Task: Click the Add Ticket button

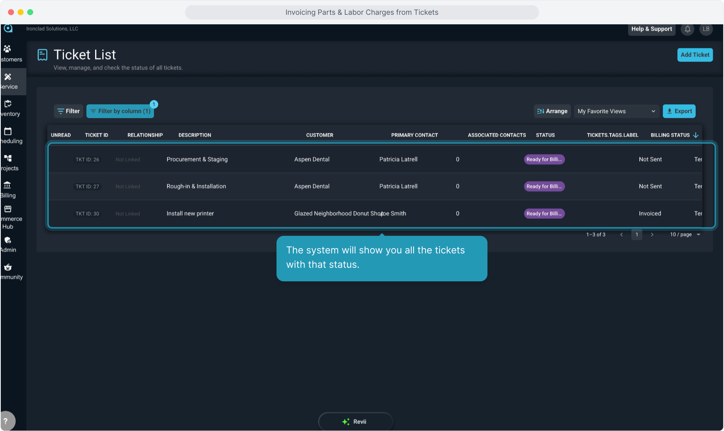Action: 695,55
